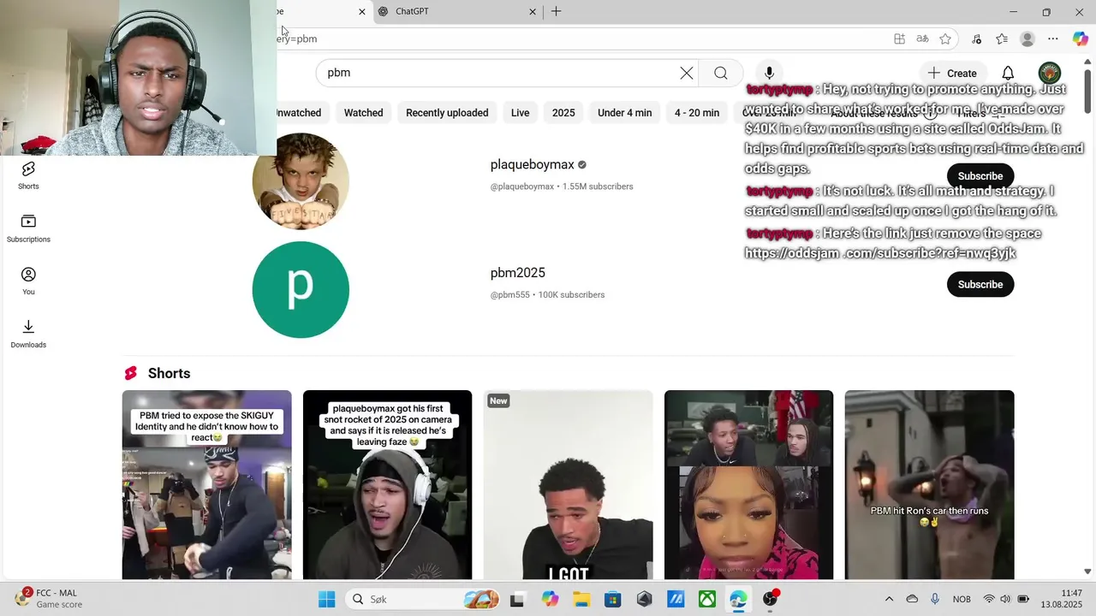Click the browser address bar

pyautogui.click(x=582, y=38)
